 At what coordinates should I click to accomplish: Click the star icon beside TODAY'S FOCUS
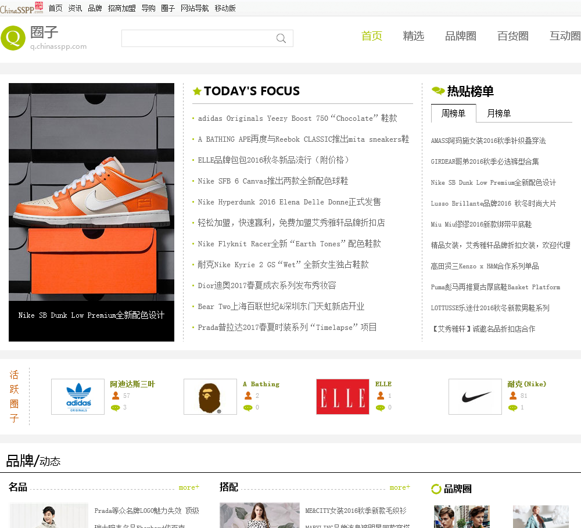197,91
